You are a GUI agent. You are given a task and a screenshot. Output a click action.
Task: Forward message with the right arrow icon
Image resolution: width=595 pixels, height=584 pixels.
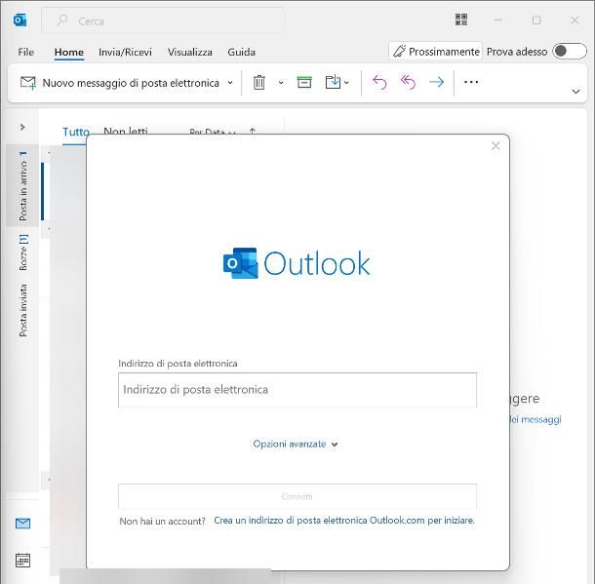(x=436, y=82)
